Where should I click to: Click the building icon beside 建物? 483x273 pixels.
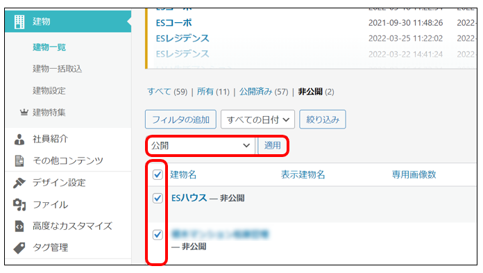tap(19, 22)
